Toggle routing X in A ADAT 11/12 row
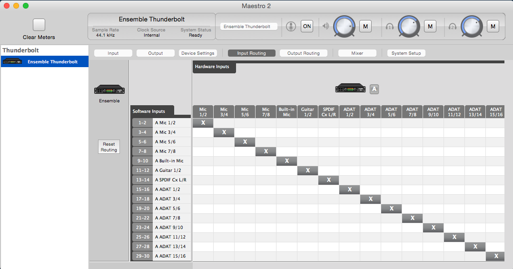The width and height of the screenshot is (513, 269). point(454,237)
